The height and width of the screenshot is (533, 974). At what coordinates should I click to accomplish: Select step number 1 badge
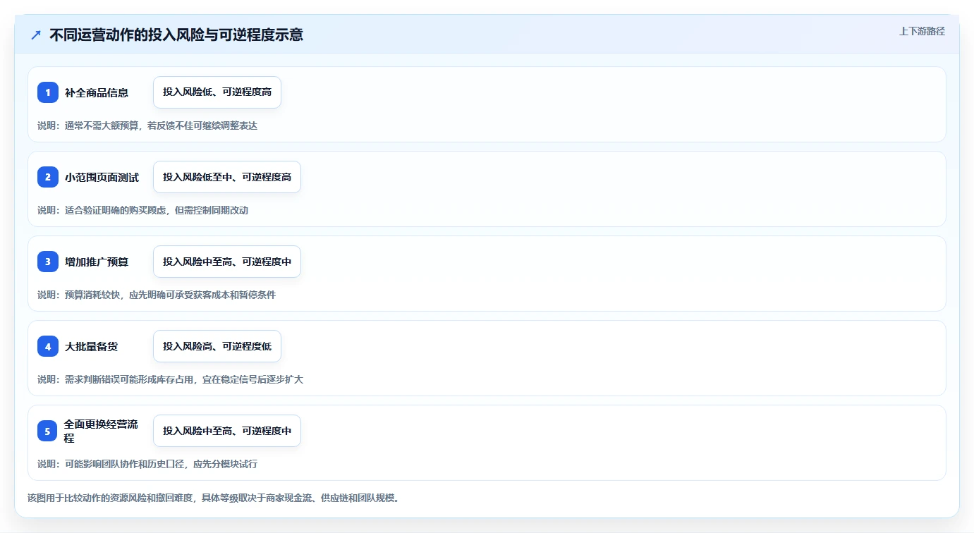point(48,92)
